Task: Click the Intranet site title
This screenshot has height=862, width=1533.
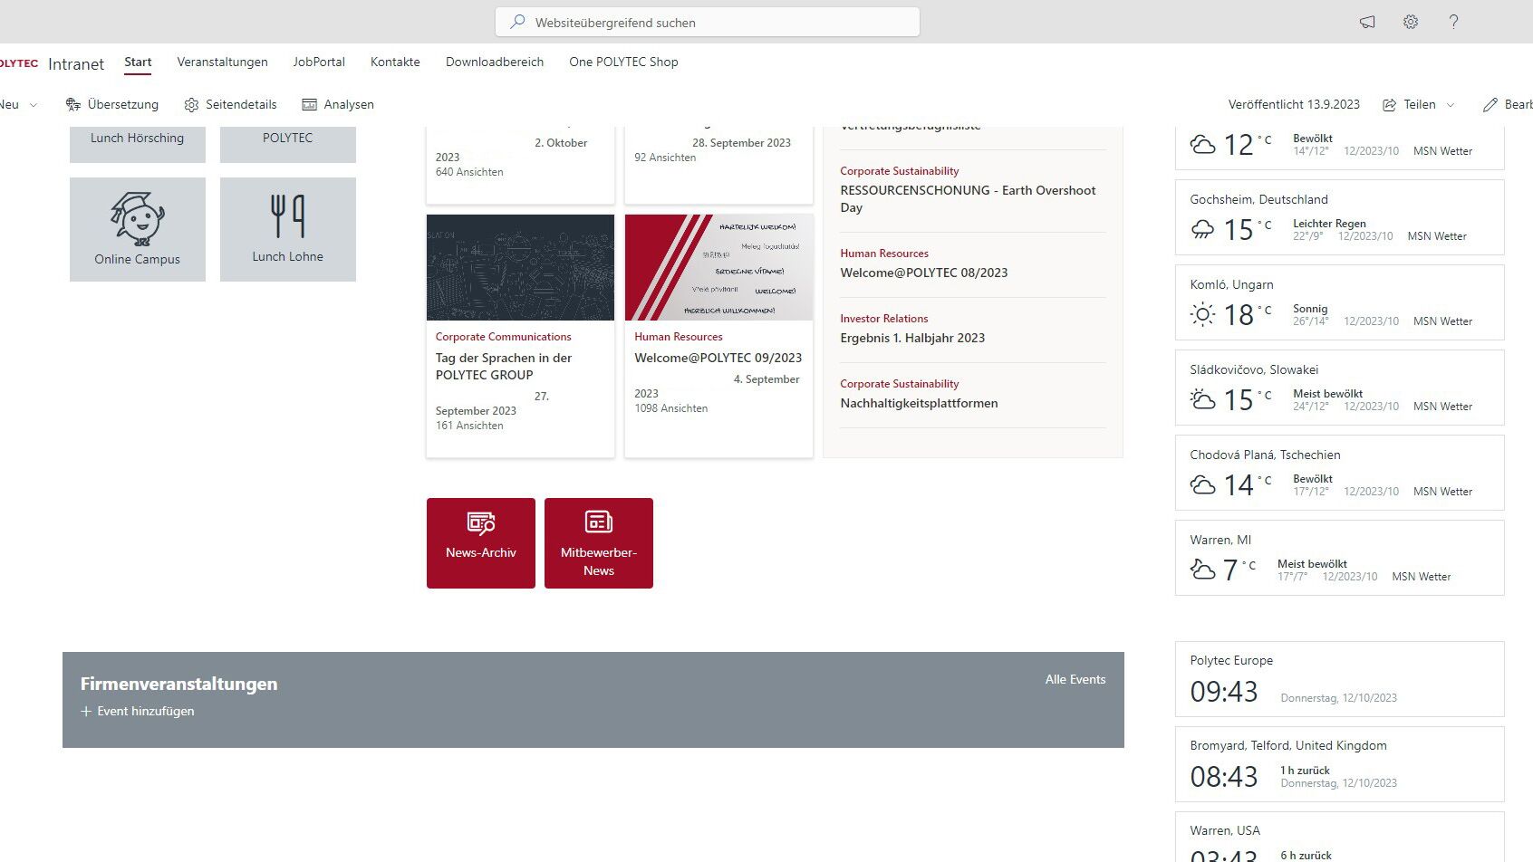Action: click(76, 63)
